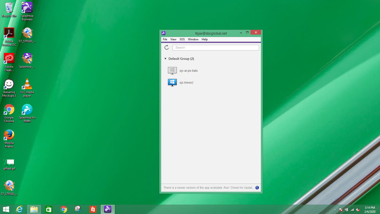
Task: Open the clock showing 3:14 PM
Action: [370, 210]
